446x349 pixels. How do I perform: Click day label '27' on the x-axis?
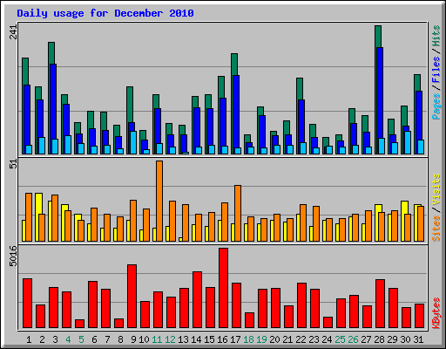click(366, 339)
